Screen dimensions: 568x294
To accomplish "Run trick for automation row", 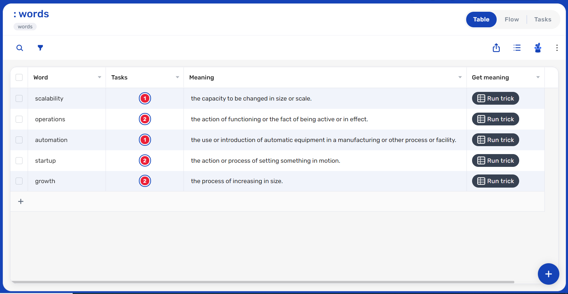I will click(496, 140).
